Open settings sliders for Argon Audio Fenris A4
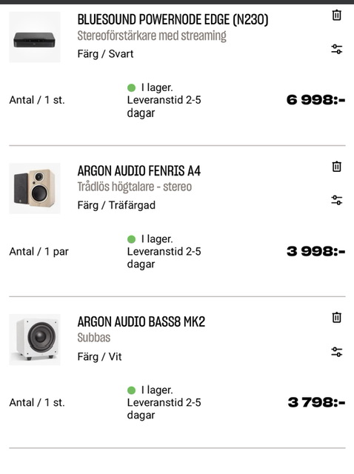This screenshot has height=474, width=354. pos(337,200)
